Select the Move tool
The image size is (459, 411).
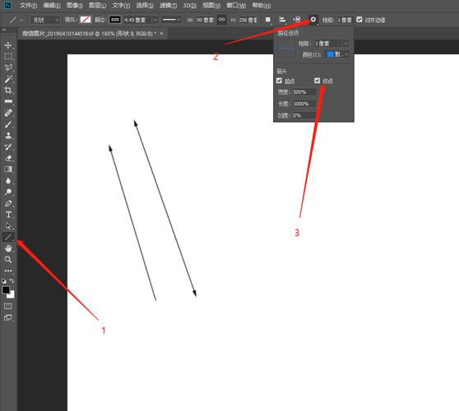8,45
